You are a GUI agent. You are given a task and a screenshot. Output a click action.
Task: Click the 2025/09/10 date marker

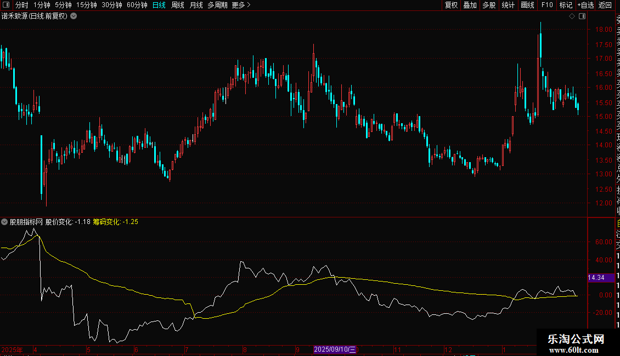pyautogui.click(x=335, y=349)
